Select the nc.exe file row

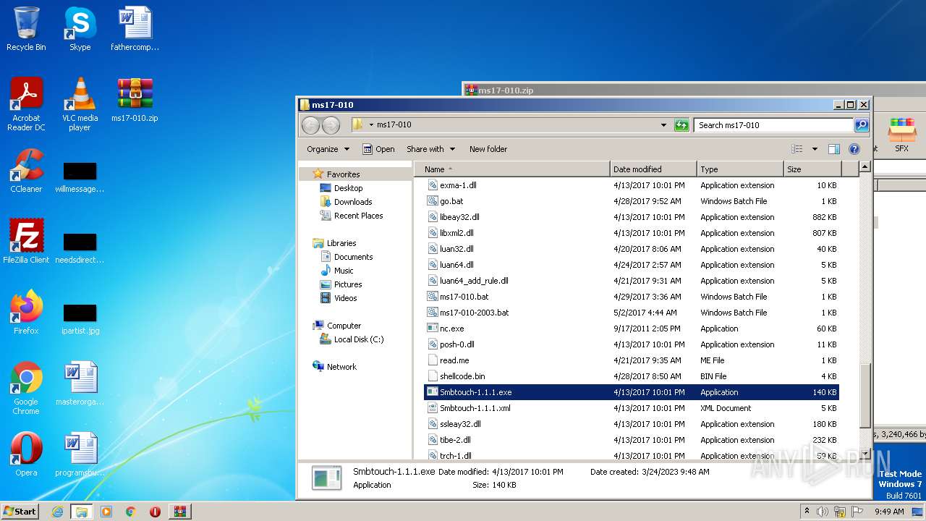(631, 329)
